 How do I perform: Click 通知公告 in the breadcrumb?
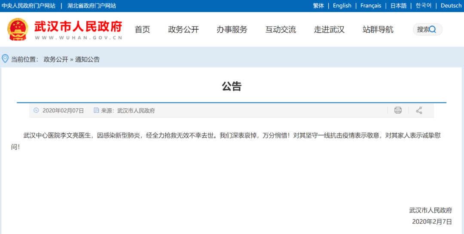87,59
